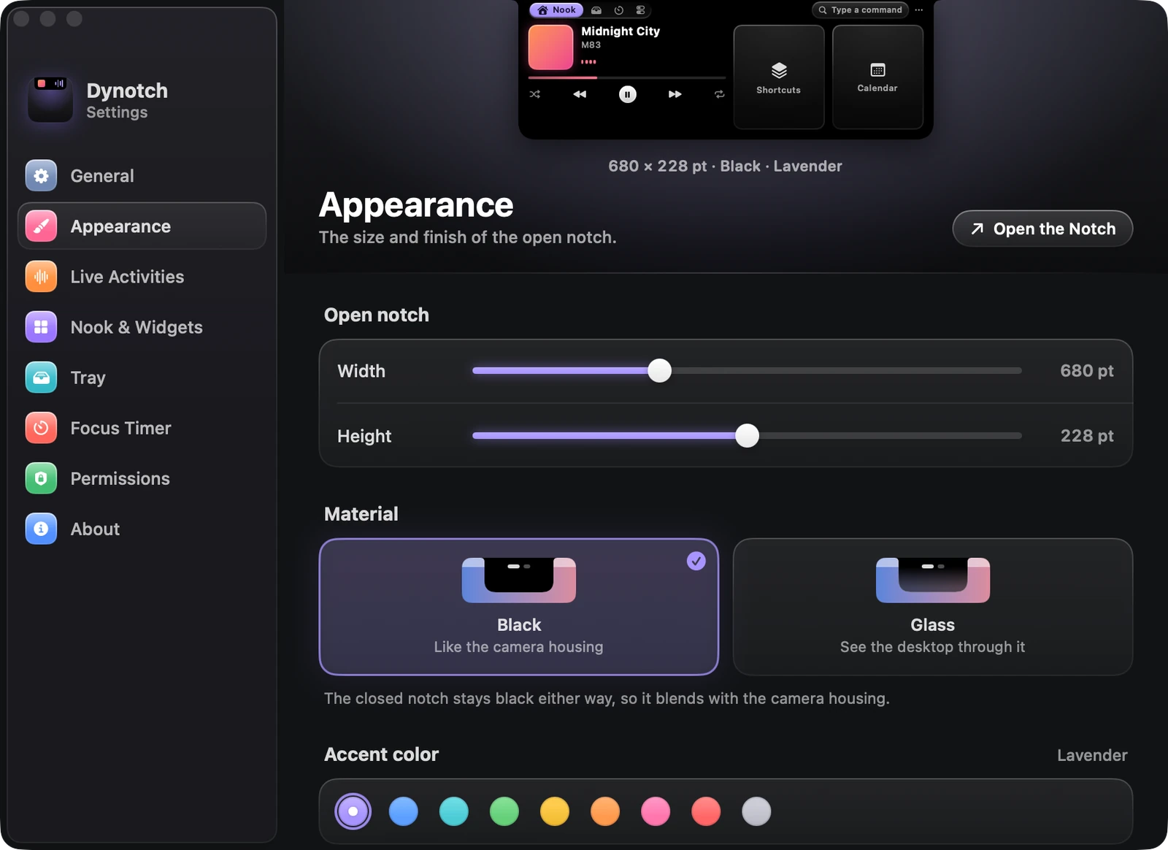
Task: Choose the pink accent color
Action: point(656,811)
